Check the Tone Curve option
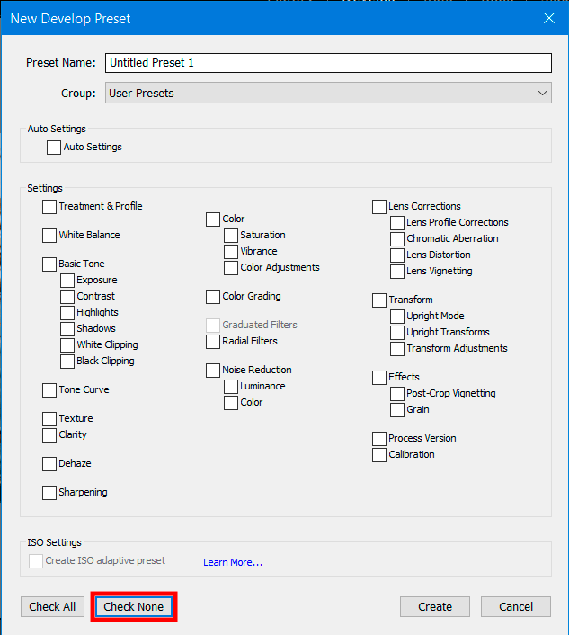 (49, 390)
